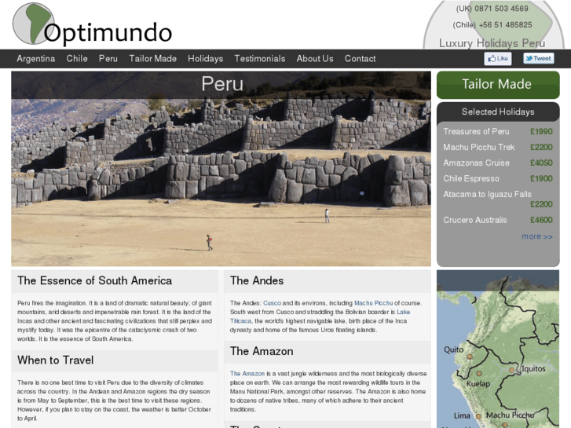Viewport: 571px width, 428px height.
Task: Open the Treasures of Peru holiday
Action: coord(476,131)
